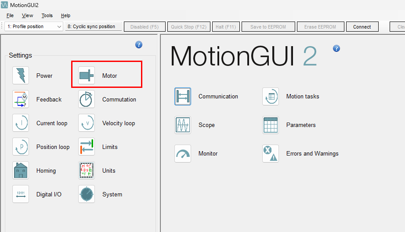Viewport: 405px width, 232px height.
Task: Click the Motor label
Action: 109,76
